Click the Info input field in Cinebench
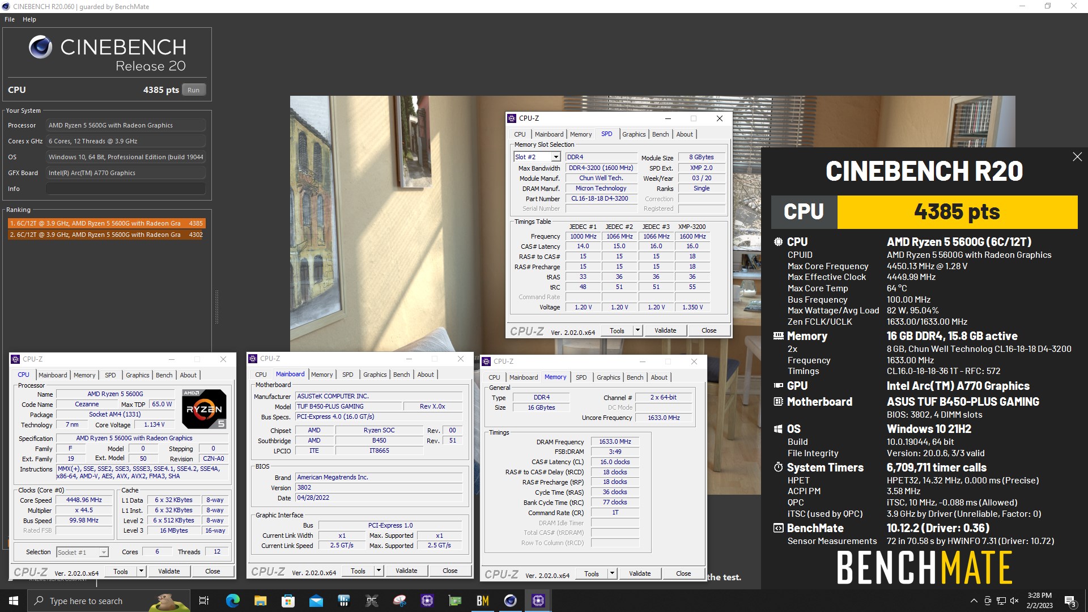The height and width of the screenshot is (612, 1088). tap(126, 189)
